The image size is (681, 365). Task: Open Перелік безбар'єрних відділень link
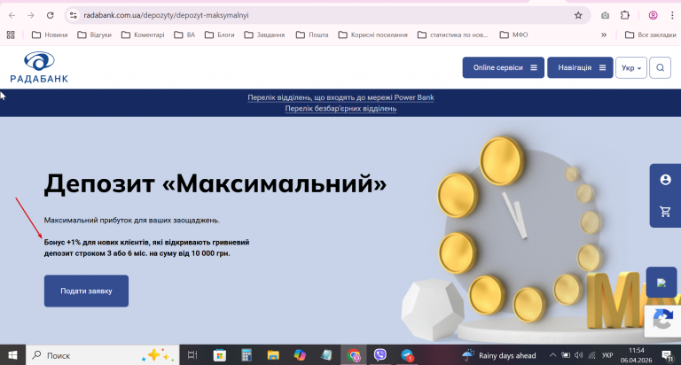(340, 108)
